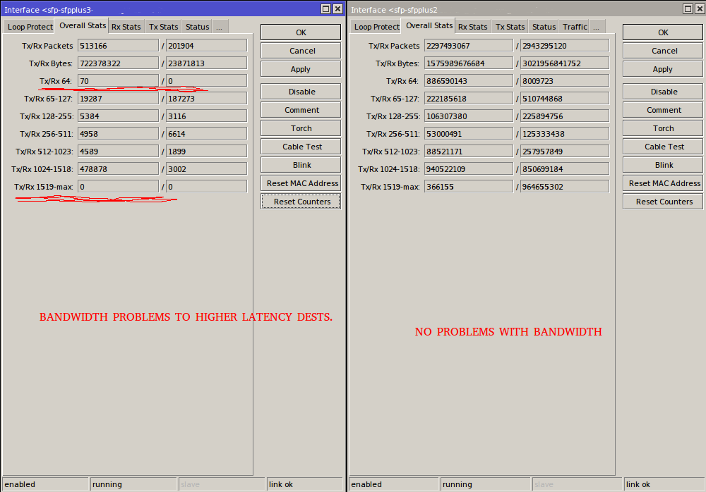706x492 pixels.
Task: Click OK in sfp-sfpplus3 window
Action: point(301,32)
